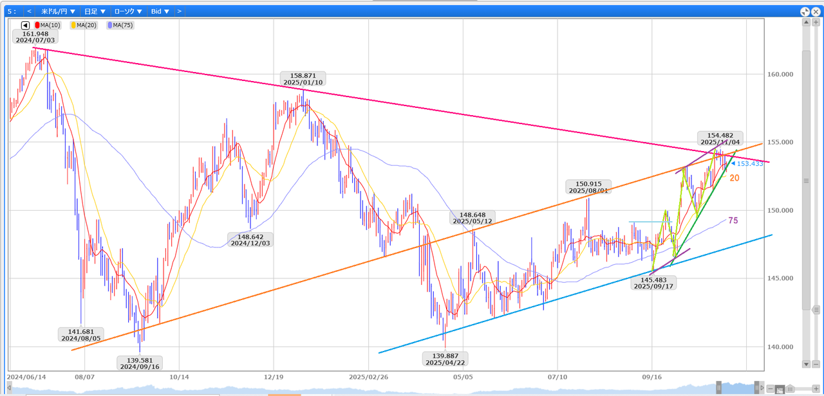Click the chart layout/maximize icon in the title bar

pyautogui.click(x=805, y=12)
